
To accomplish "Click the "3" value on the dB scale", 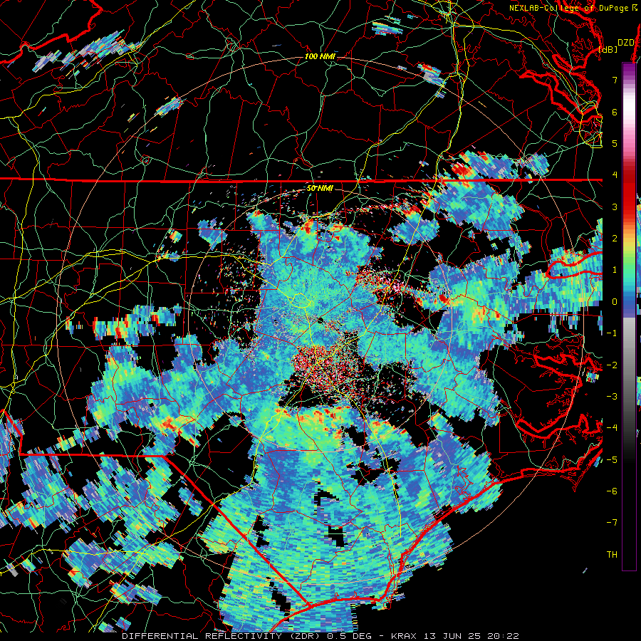I will 615,207.
